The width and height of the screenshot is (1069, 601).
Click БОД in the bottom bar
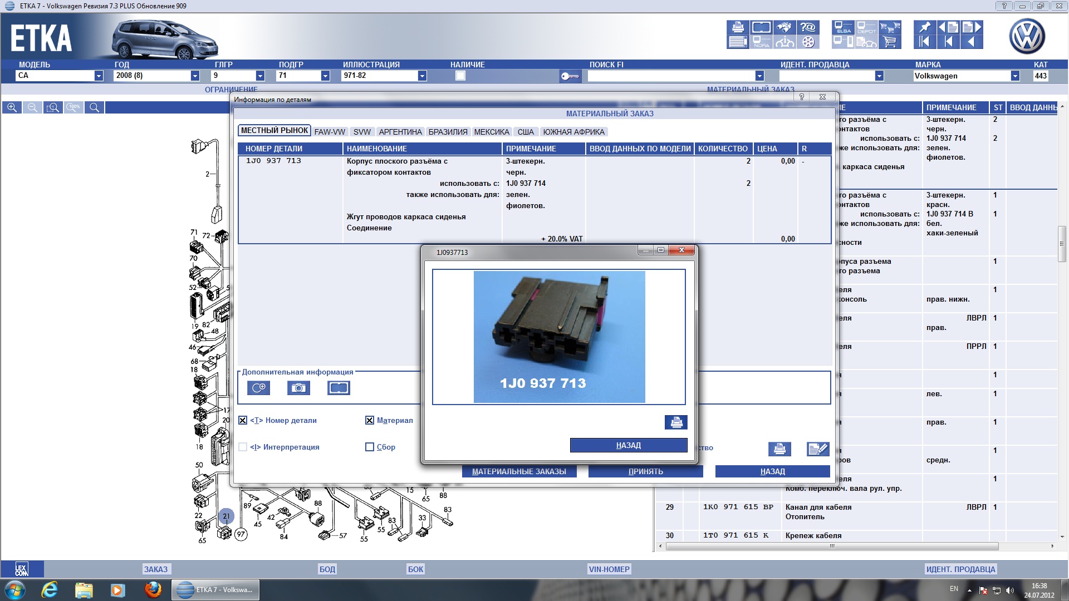click(x=327, y=569)
